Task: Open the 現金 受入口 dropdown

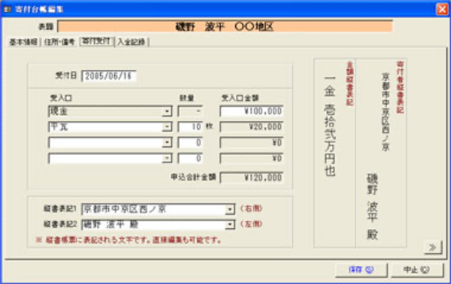Action: [x=167, y=111]
